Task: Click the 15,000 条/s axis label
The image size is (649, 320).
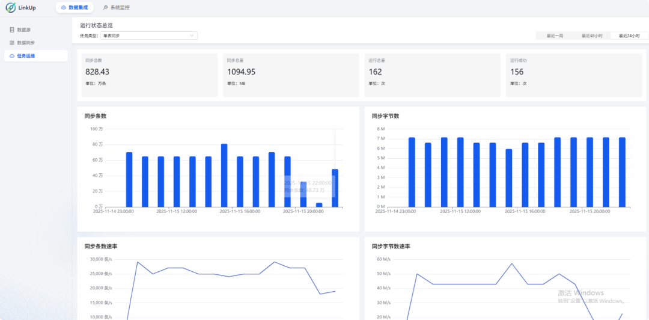Action: (x=102, y=303)
